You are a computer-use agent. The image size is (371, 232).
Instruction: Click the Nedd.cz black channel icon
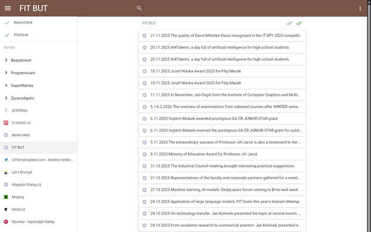[6, 209]
